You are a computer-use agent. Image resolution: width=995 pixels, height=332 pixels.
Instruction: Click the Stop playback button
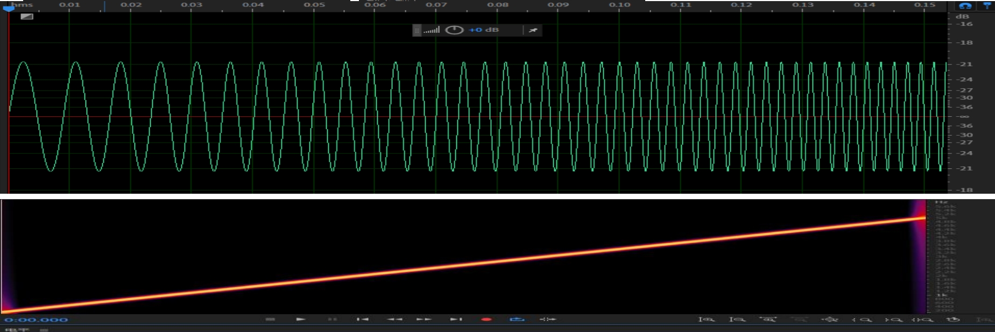pyautogui.click(x=270, y=319)
